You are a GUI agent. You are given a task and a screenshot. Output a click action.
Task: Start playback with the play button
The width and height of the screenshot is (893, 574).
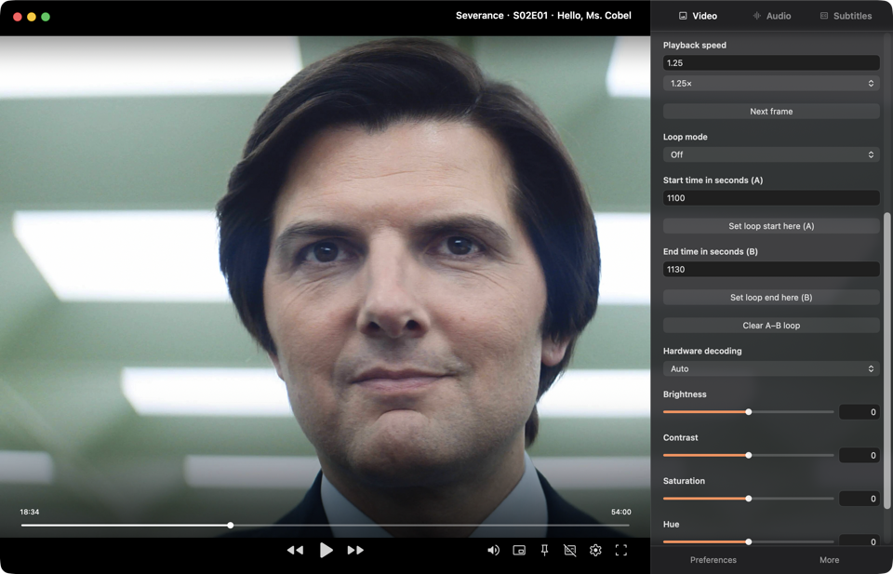(326, 550)
